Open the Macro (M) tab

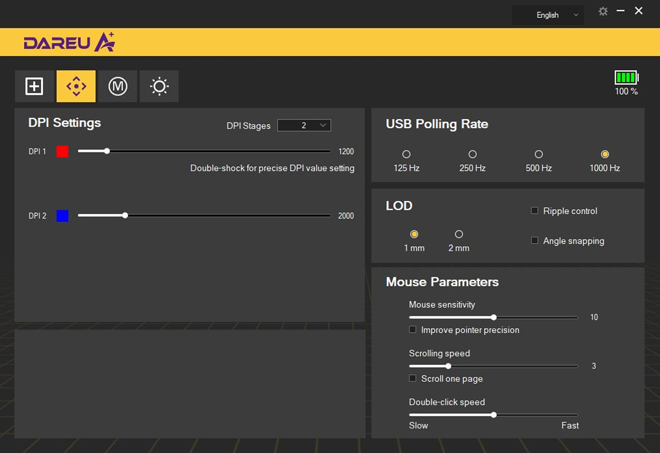pyautogui.click(x=118, y=86)
